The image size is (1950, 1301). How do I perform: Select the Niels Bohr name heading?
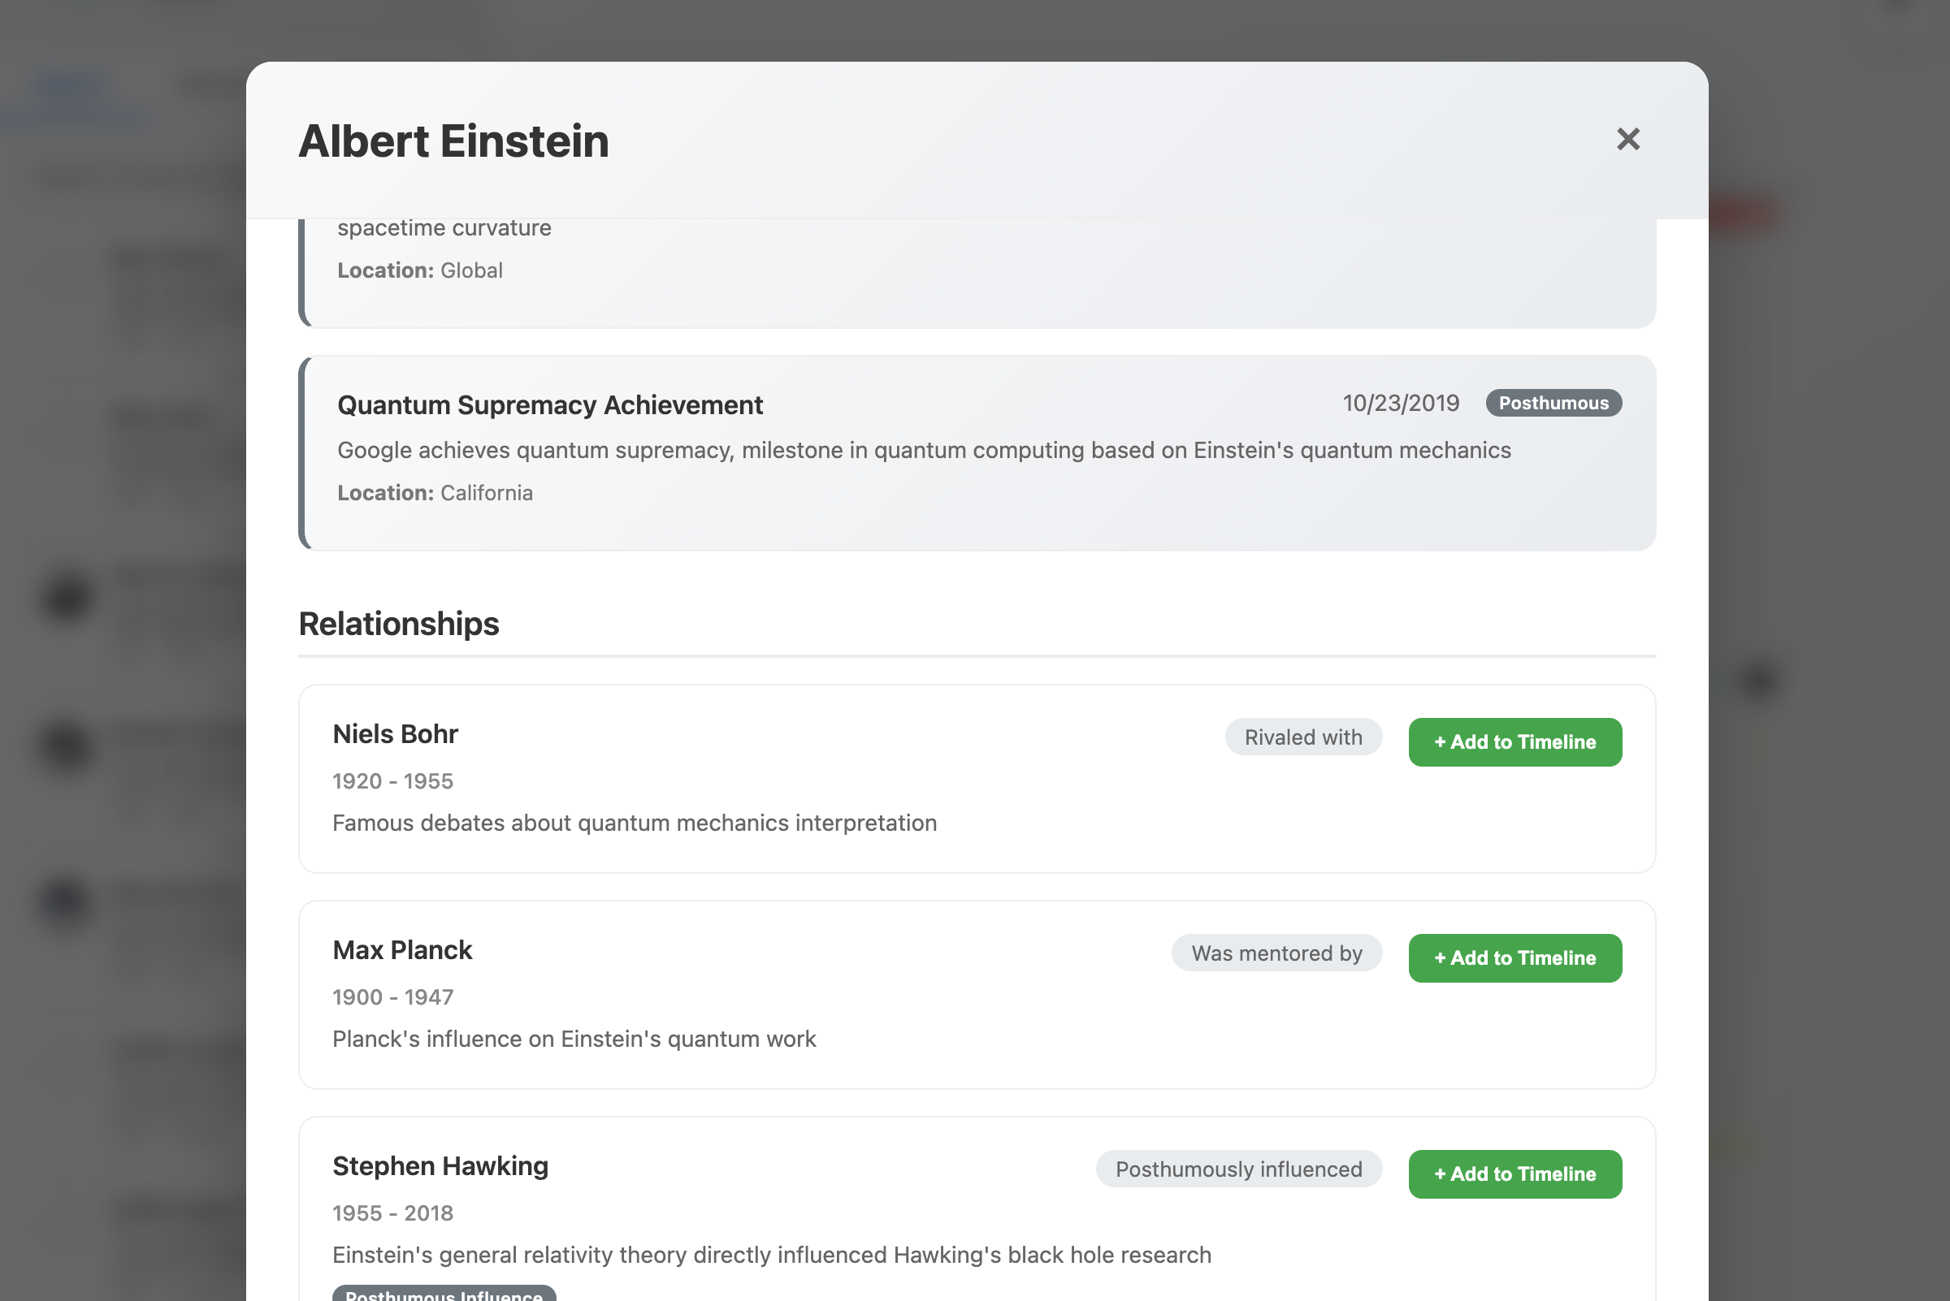395,734
